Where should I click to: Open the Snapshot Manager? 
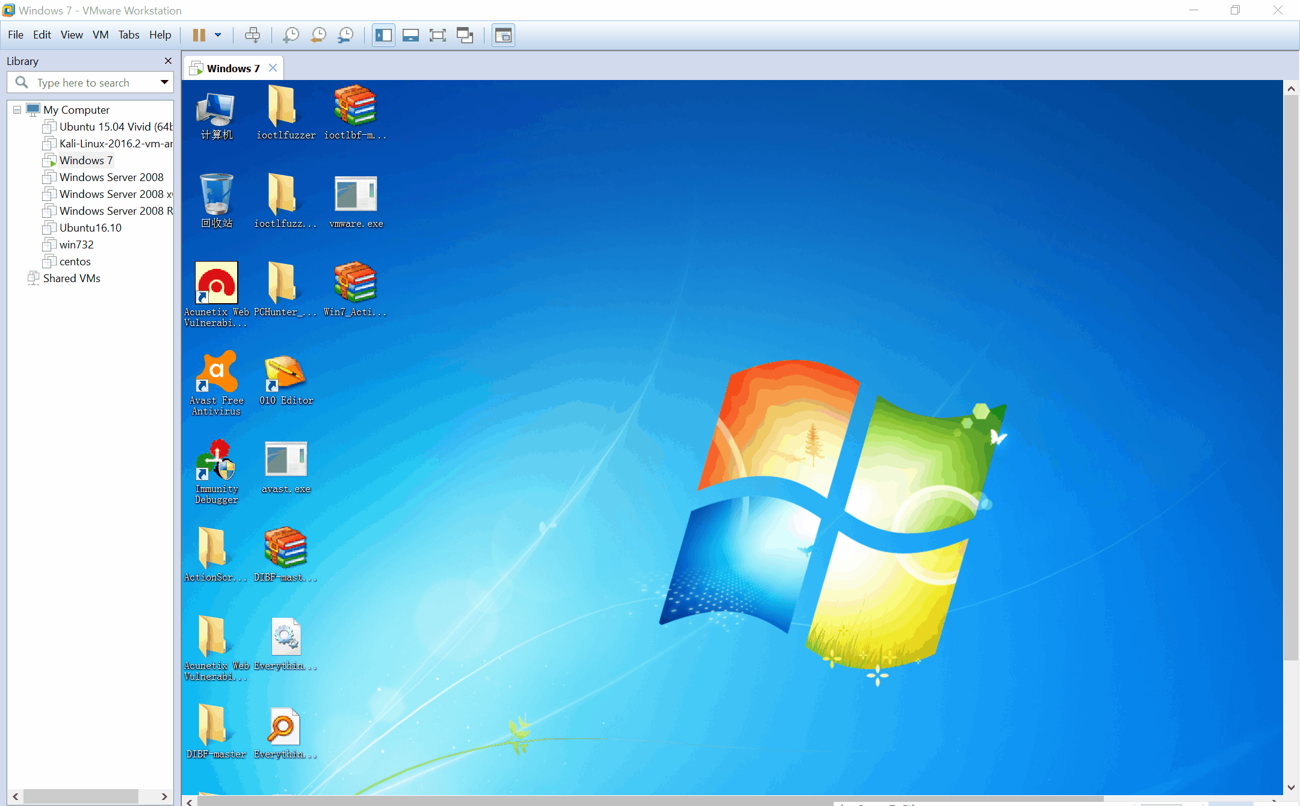click(x=345, y=35)
